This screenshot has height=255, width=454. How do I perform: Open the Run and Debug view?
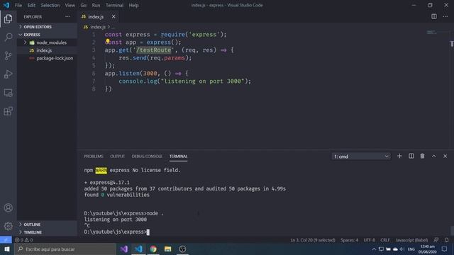click(x=8, y=74)
